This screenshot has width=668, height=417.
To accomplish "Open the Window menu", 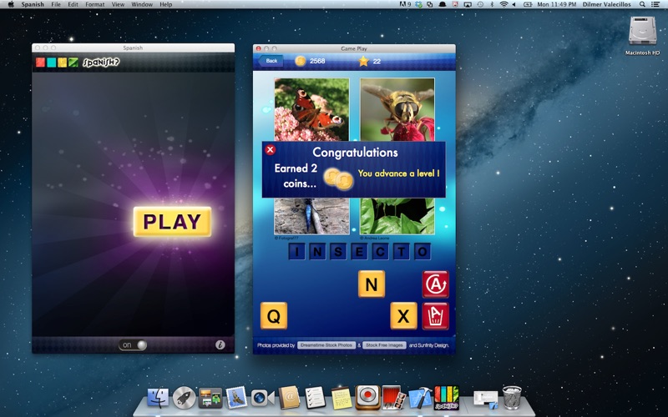I will [142, 4].
